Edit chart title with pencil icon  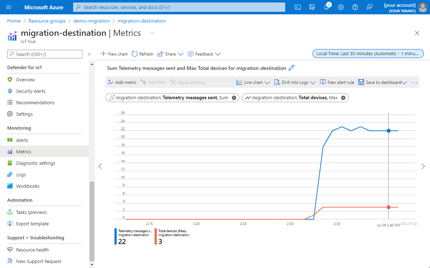(x=291, y=68)
